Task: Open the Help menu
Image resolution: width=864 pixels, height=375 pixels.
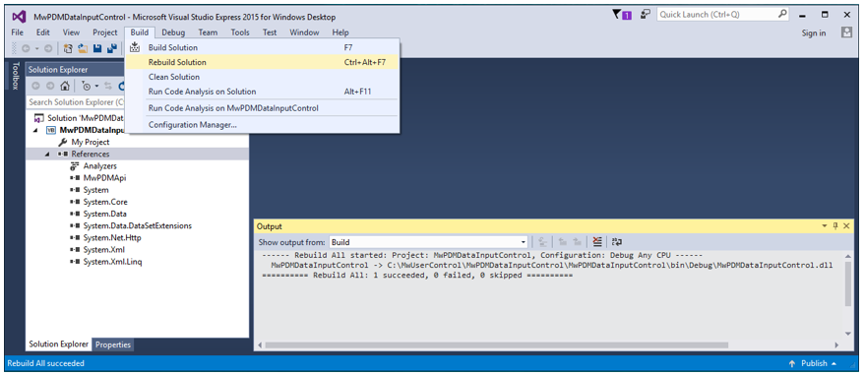Action: point(340,32)
